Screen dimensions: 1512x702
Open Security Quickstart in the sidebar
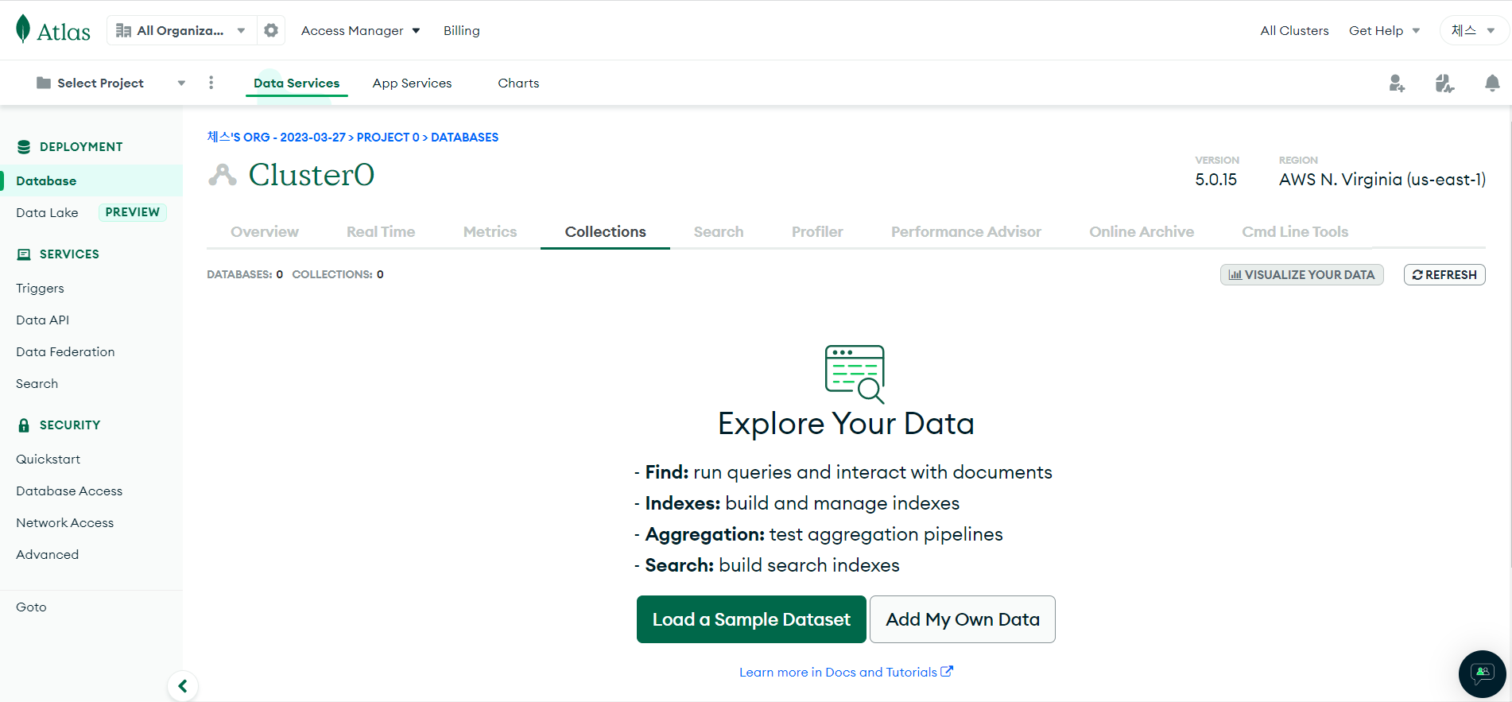pyautogui.click(x=48, y=459)
